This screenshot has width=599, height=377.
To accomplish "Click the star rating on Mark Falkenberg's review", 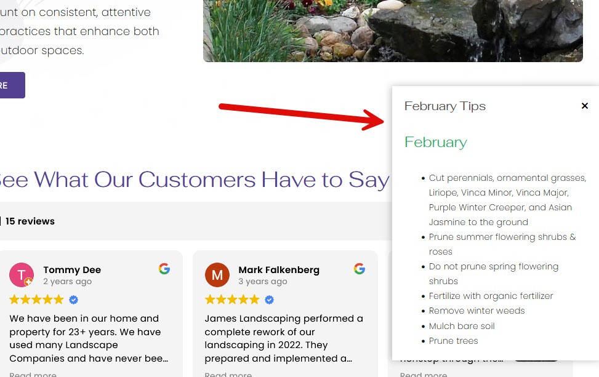I will pos(232,300).
